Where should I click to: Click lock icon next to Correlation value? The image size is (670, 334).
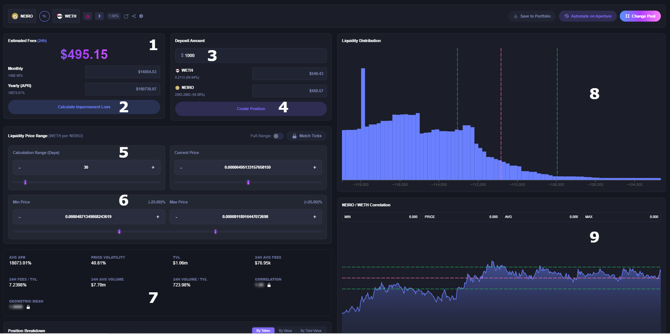click(x=269, y=285)
